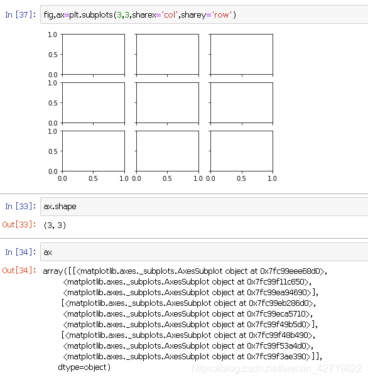Viewport: 368px width, 380px height.
Task: Click the top-right subplot axes
Action: [x=242, y=54]
